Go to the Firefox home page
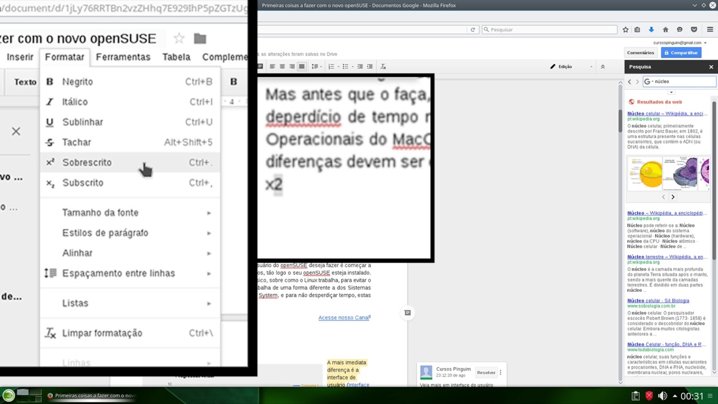The width and height of the screenshot is (718, 404). tap(665, 30)
